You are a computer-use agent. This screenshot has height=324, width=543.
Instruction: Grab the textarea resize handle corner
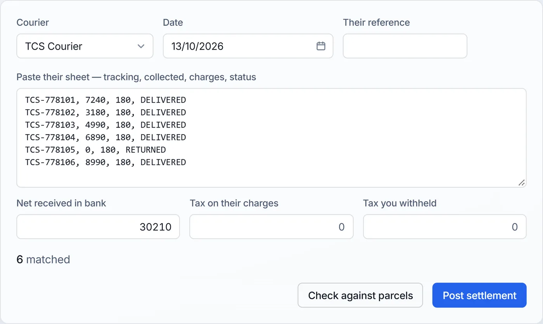click(x=522, y=183)
